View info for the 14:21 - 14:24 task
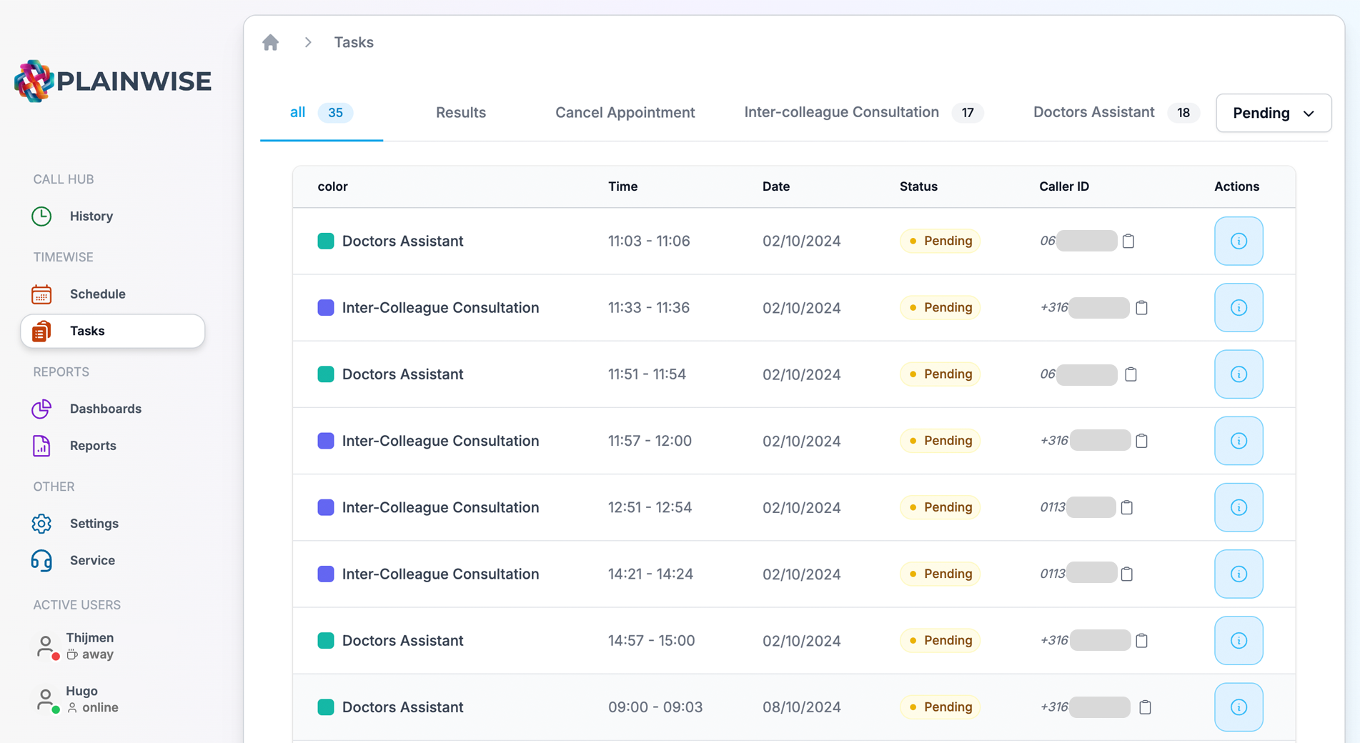The width and height of the screenshot is (1360, 743). click(1239, 574)
